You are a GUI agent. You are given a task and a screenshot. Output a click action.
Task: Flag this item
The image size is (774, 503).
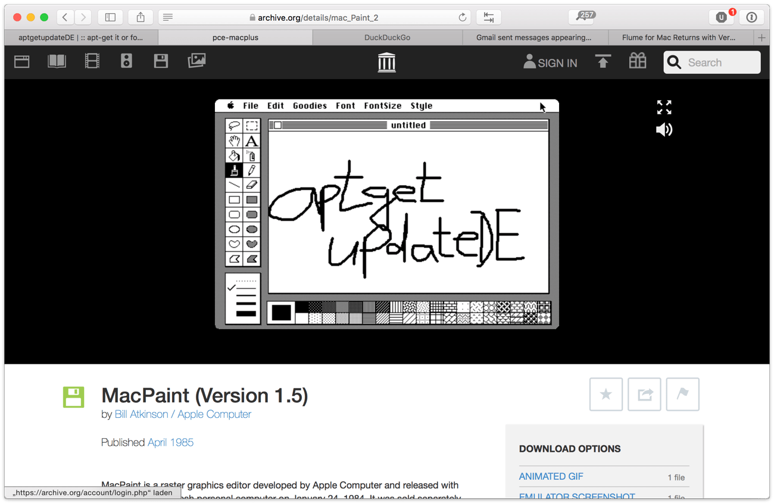click(683, 394)
